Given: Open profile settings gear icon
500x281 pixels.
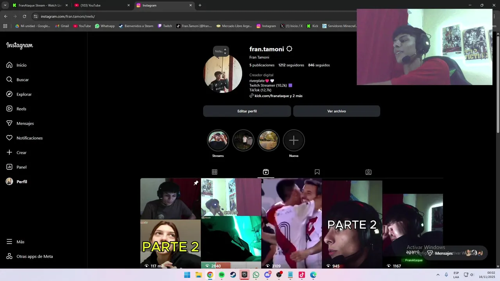Looking at the screenshot, I should click(x=289, y=49).
